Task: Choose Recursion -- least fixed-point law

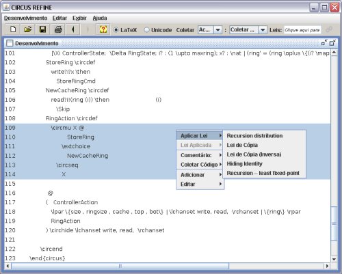Action: click(264, 173)
